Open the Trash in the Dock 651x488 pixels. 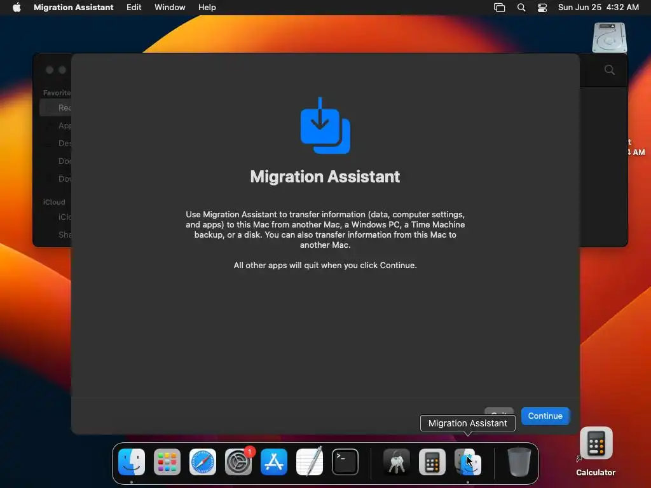[519, 462]
